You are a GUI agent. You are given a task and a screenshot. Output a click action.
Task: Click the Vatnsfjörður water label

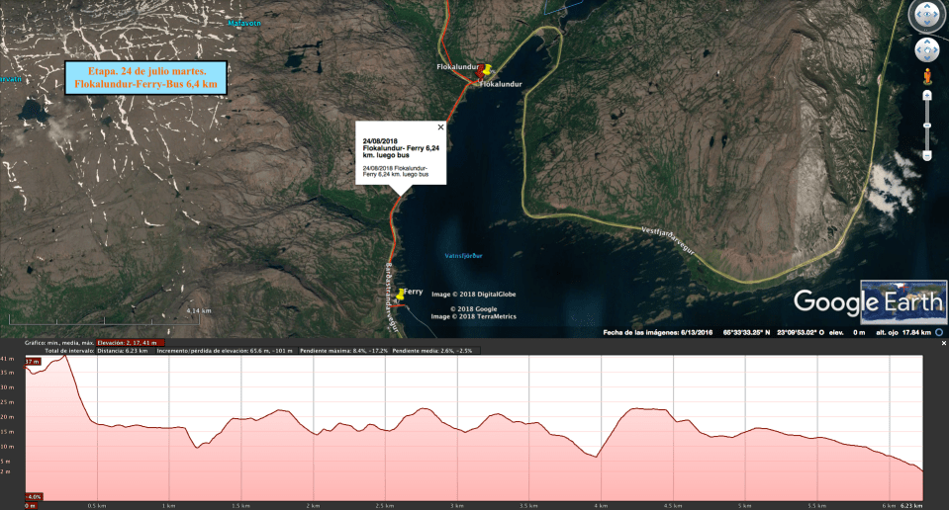click(463, 255)
